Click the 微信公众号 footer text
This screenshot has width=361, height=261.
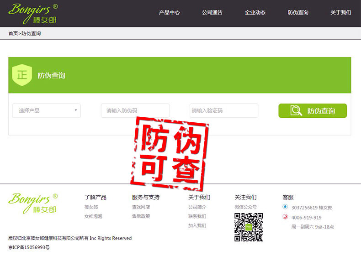(x=246, y=207)
